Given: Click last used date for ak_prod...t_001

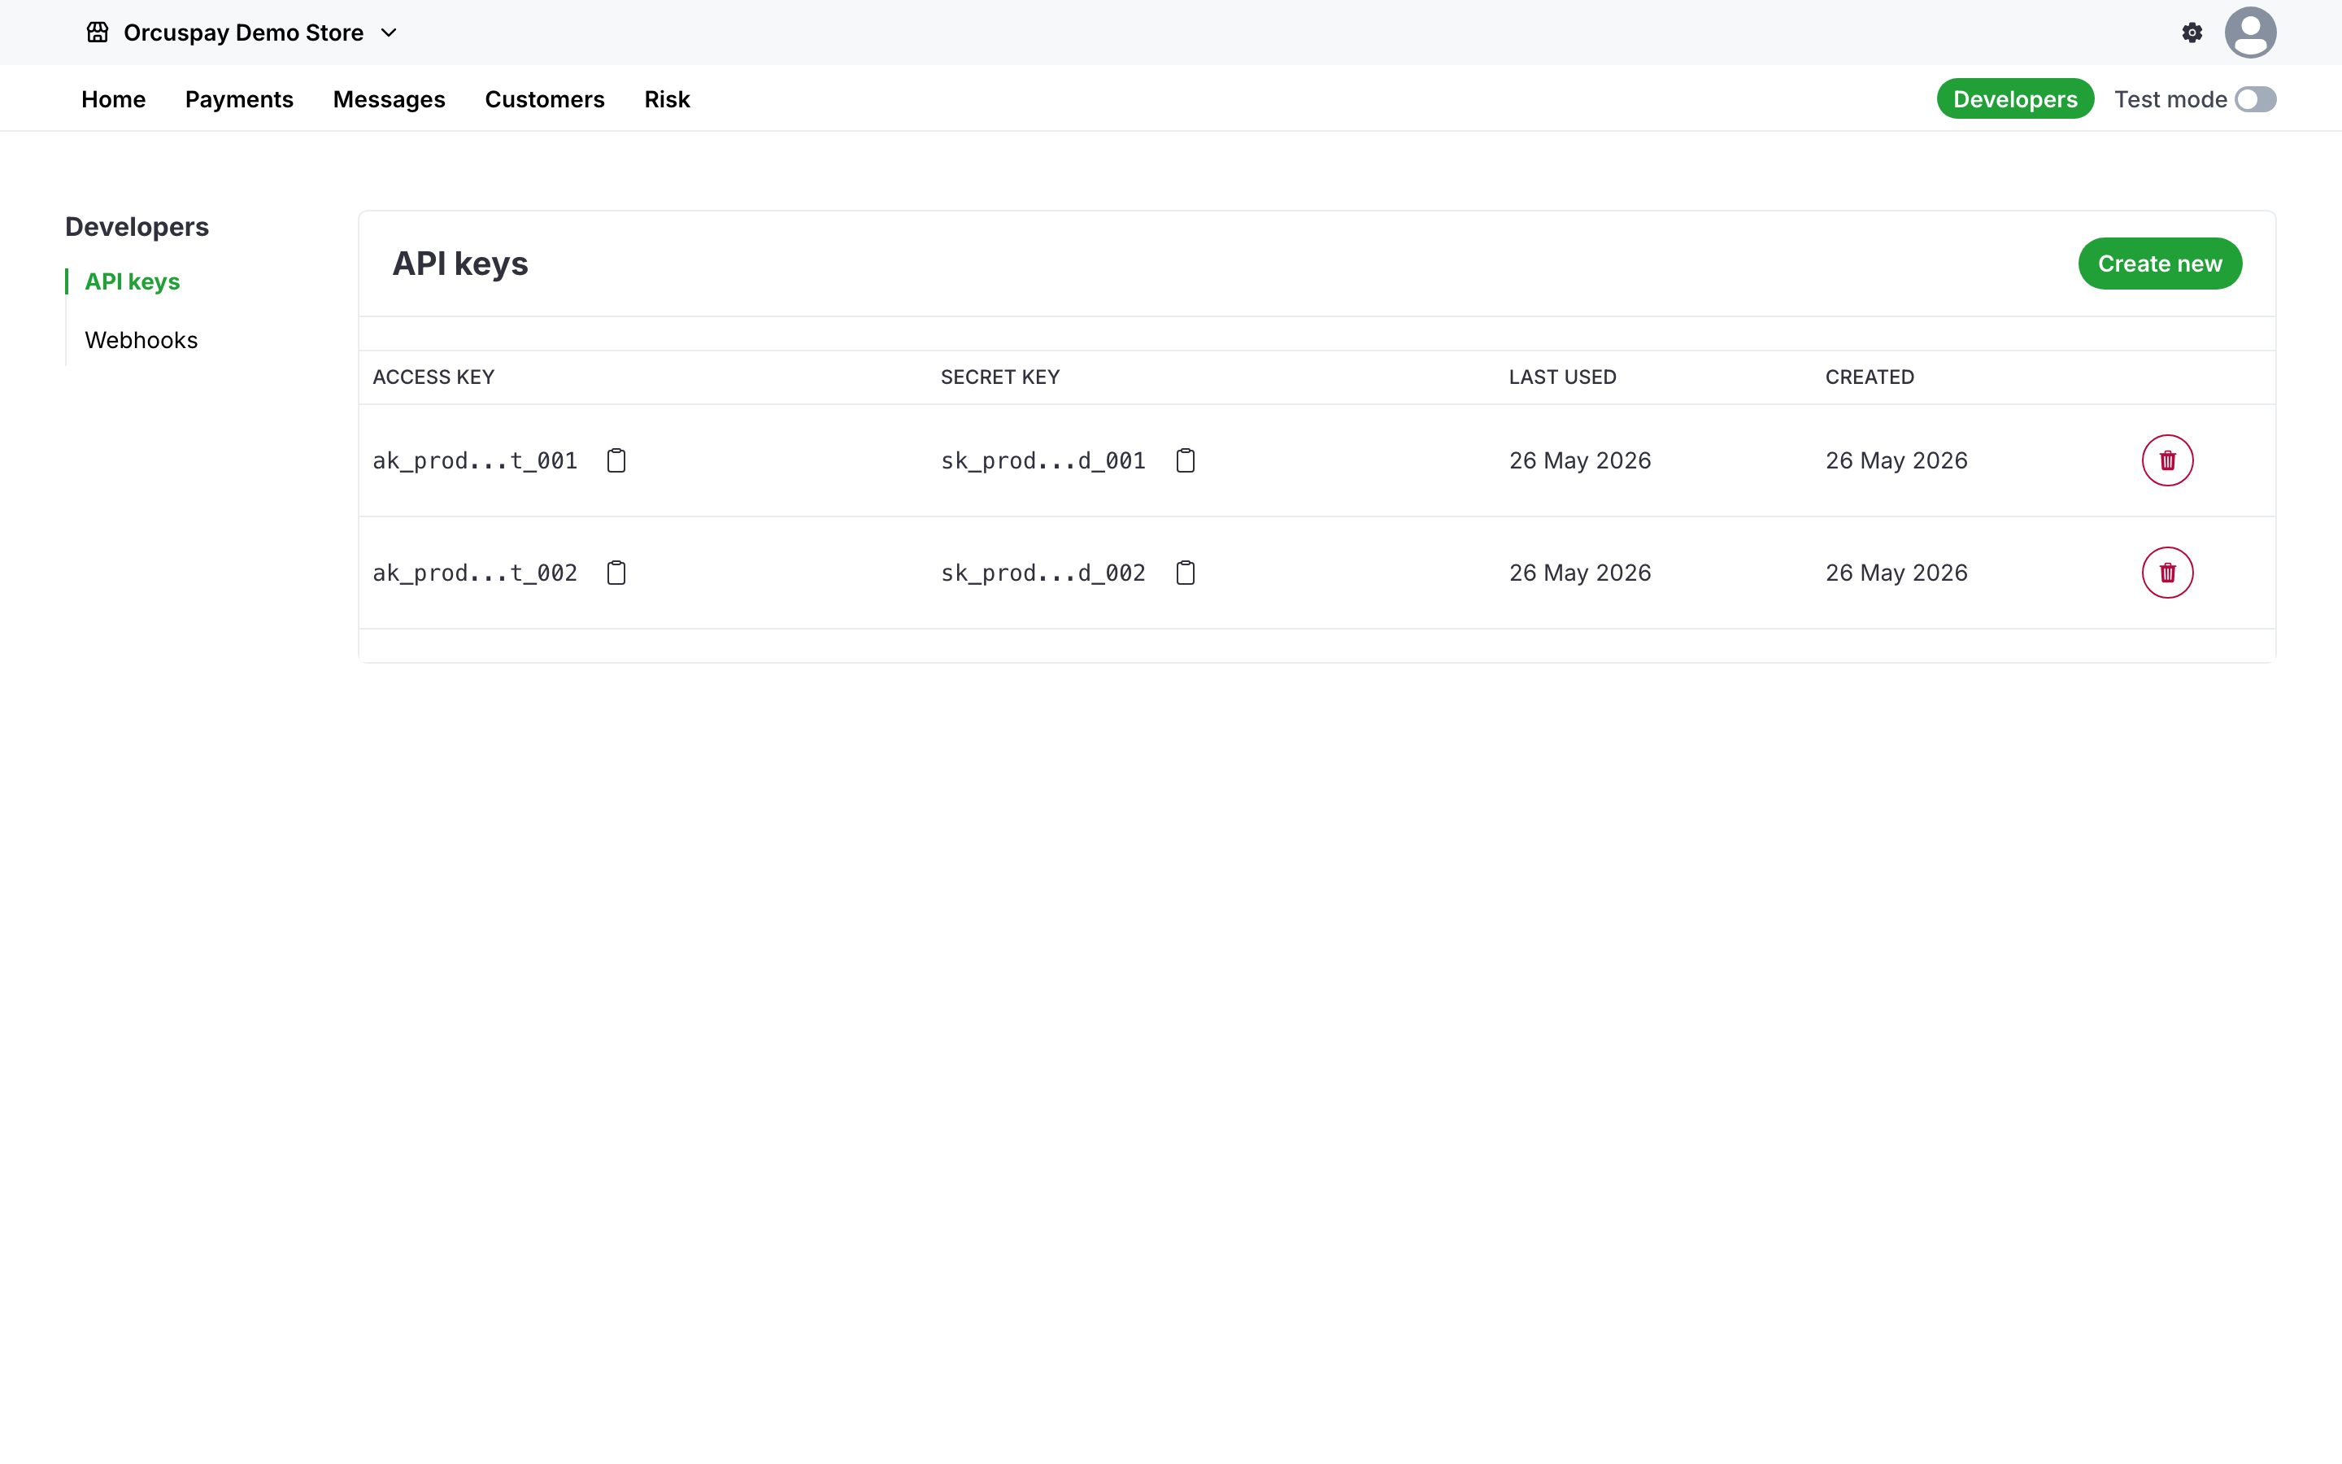Looking at the screenshot, I should (x=1580, y=461).
